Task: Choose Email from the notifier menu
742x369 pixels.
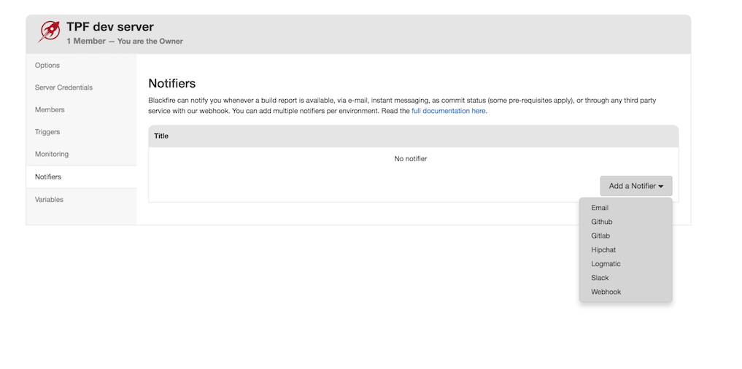Action: [x=600, y=208]
